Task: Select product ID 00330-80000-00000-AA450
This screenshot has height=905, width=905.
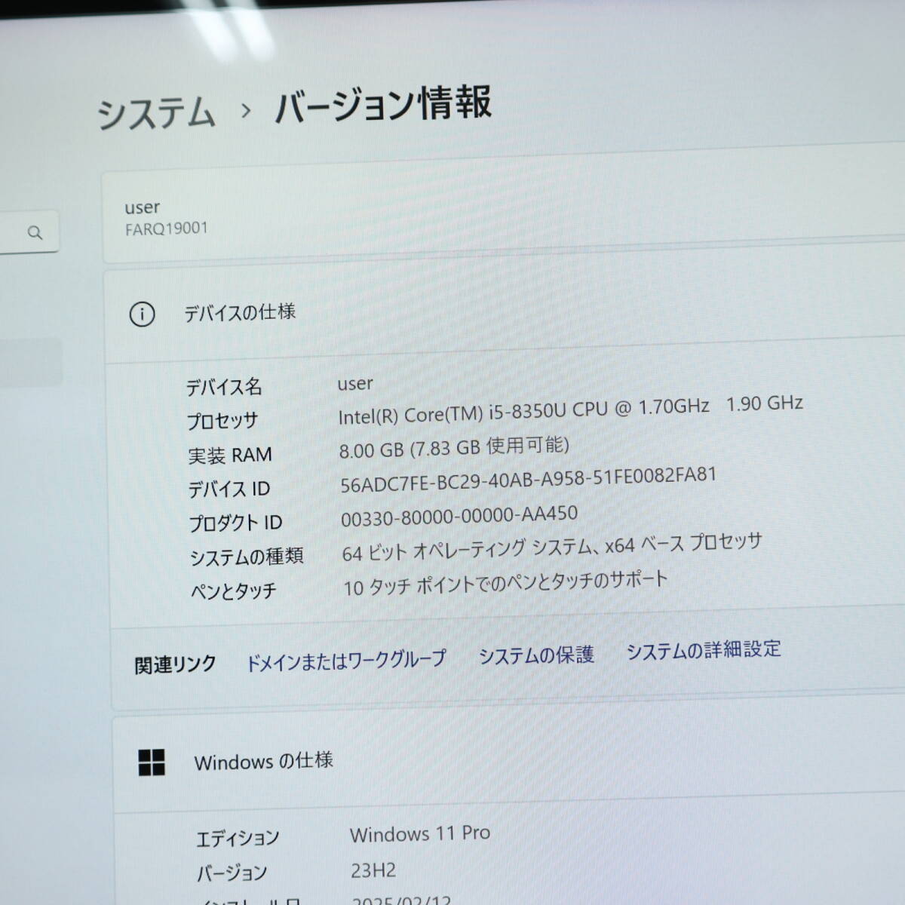Action: pyautogui.click(x=459, y=517)
